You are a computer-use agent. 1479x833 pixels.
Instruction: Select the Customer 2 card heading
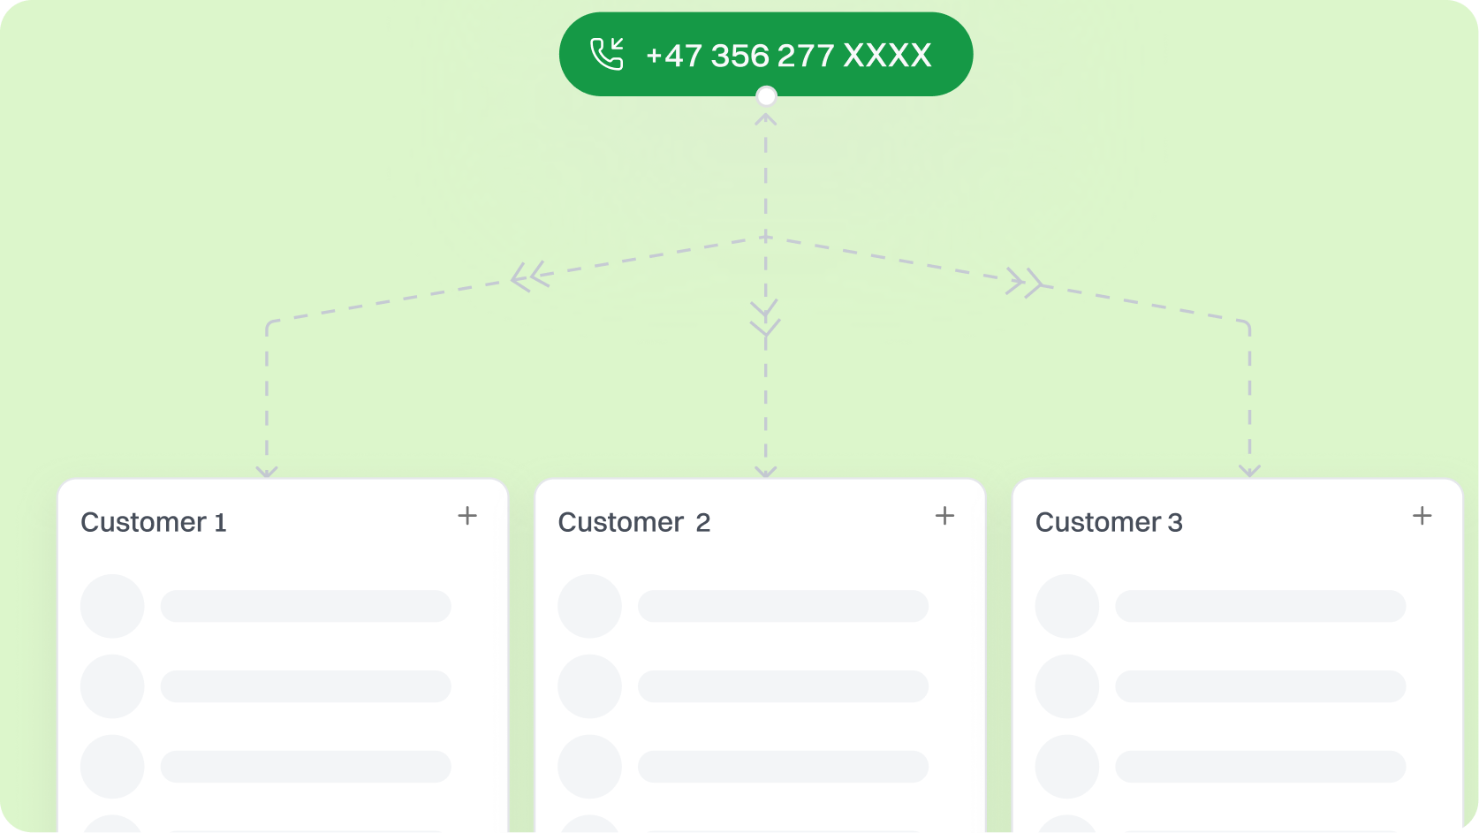(x=633, y=522)
